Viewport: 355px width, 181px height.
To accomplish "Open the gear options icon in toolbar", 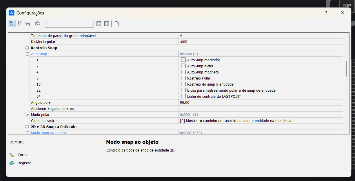I will tap(37, 24).
